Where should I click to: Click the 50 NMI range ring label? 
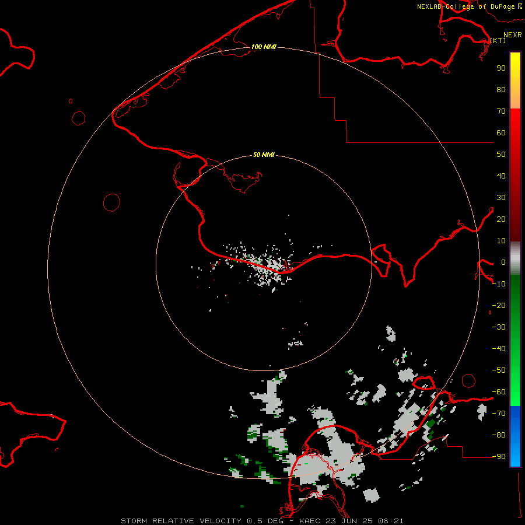point(264,155)
